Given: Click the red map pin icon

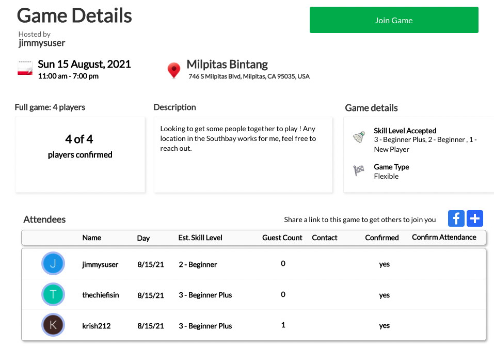Looking at the screenshot, I should (x=174, y=70).
